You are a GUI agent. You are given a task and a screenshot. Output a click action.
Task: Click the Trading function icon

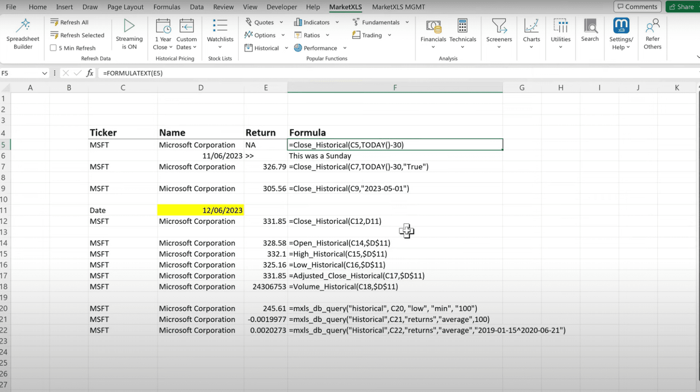point(356,35)
